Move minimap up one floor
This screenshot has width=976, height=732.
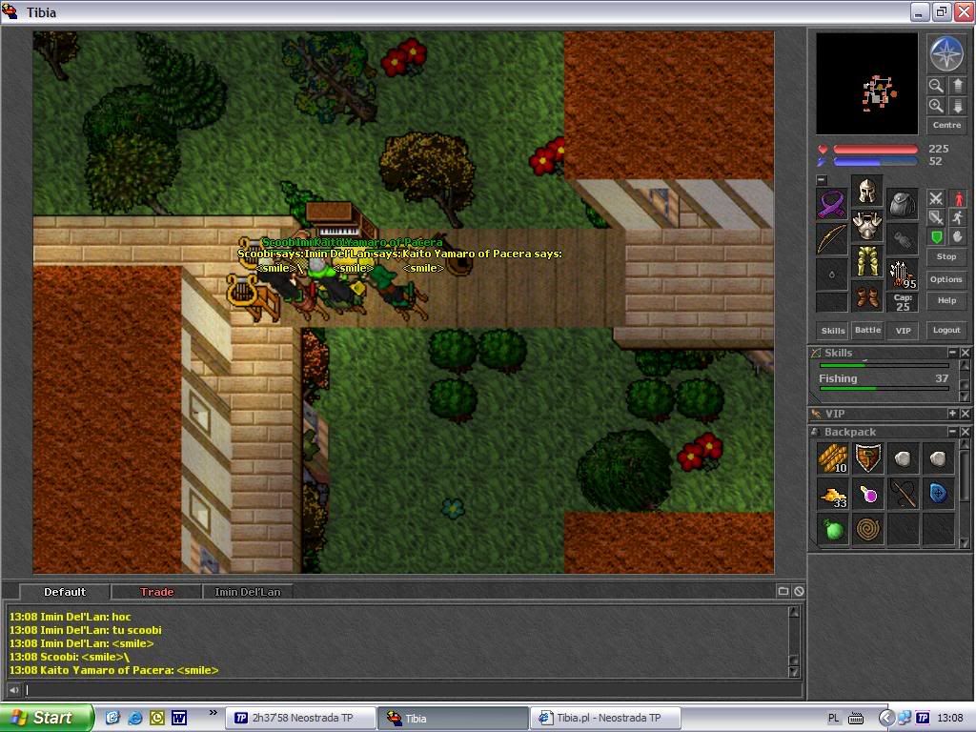coord(957,86)
